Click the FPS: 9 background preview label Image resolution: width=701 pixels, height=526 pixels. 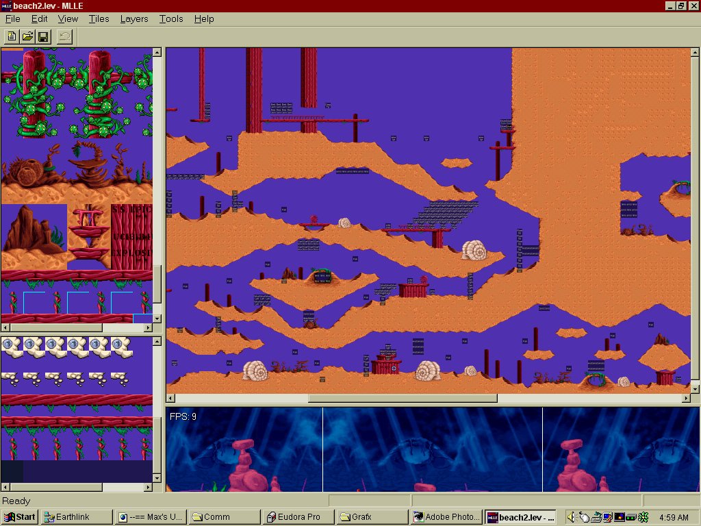(183, 416)
